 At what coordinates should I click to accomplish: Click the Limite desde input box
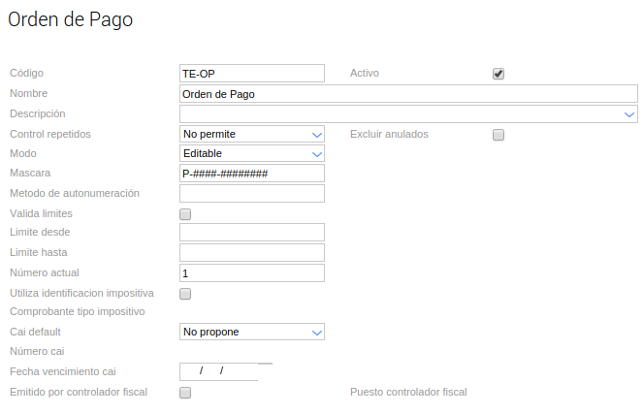pyautogui.click(x=251, y=233)
